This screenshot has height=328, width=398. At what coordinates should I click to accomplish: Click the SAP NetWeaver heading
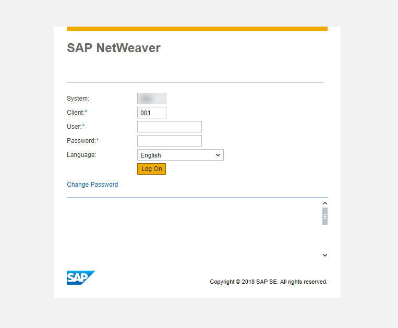point(114,48)
